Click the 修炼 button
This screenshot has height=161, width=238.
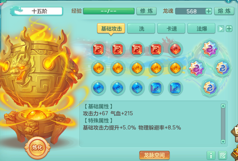[147, 11]
